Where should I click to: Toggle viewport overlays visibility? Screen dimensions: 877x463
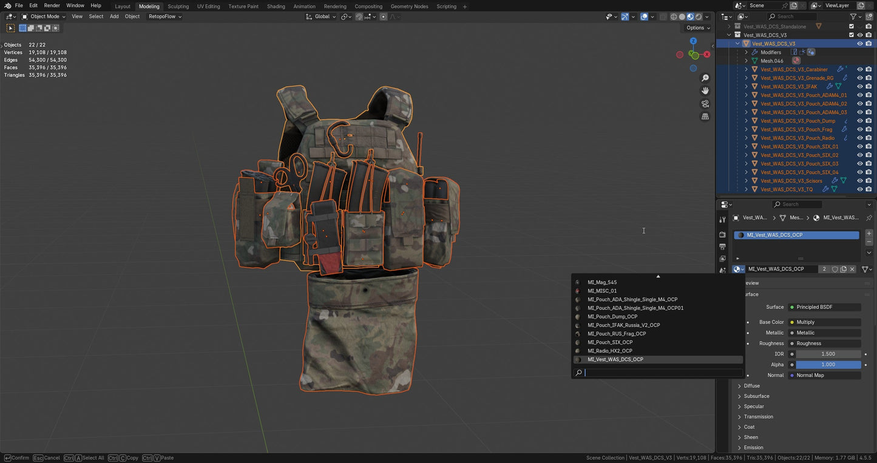(645, 16)
